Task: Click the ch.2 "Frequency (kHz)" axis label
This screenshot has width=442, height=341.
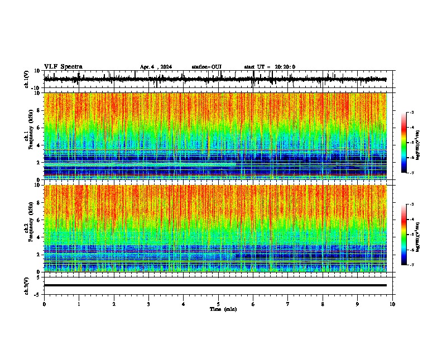Action: 31,222
